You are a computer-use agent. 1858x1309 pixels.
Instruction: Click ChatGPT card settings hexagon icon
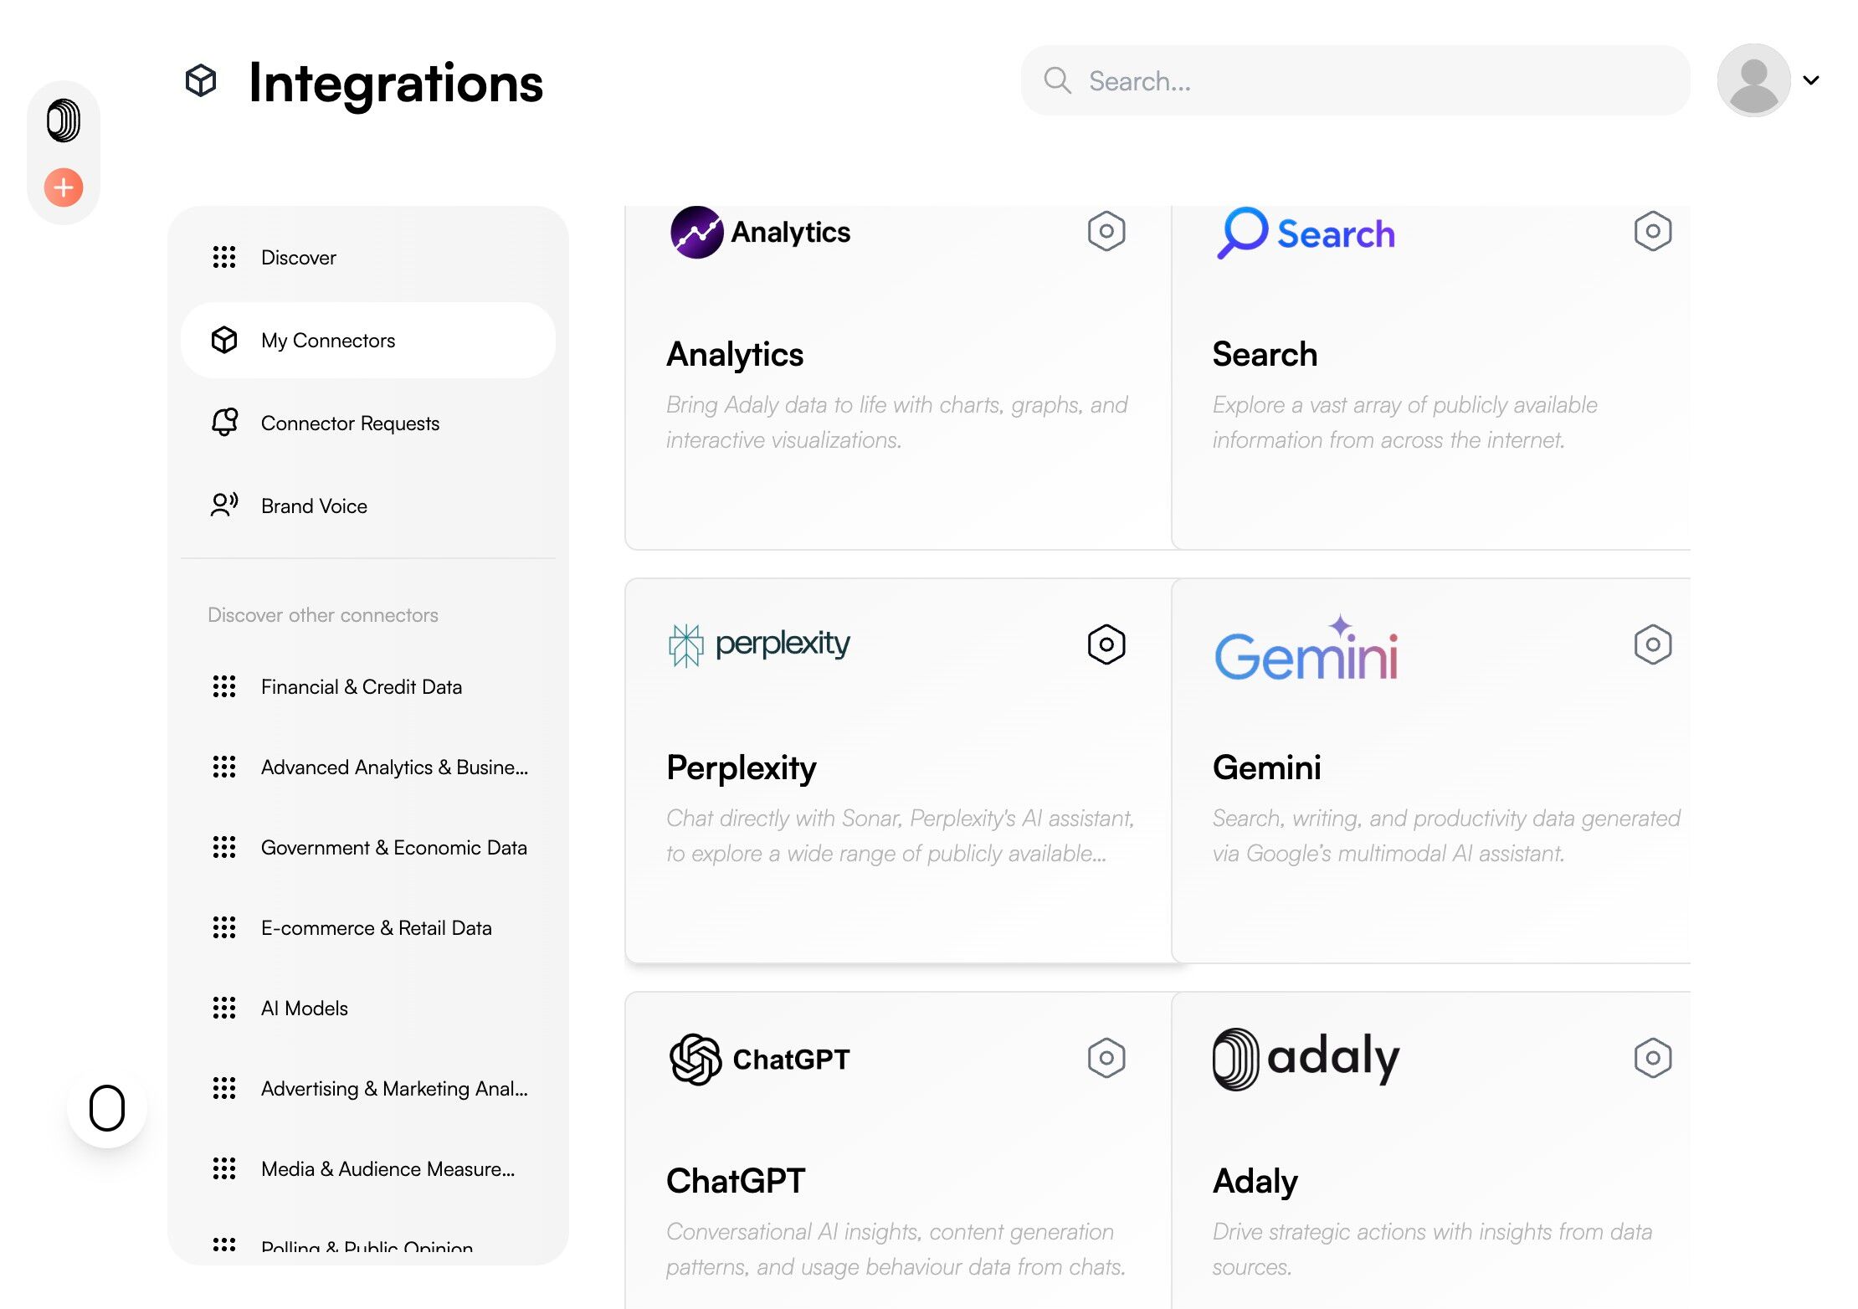(x=1106, y=1058)
